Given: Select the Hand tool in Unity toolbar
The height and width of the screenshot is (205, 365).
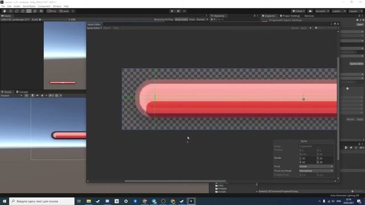Looking at the screenshot, I should pyautogui.click(x=5, y=11).
